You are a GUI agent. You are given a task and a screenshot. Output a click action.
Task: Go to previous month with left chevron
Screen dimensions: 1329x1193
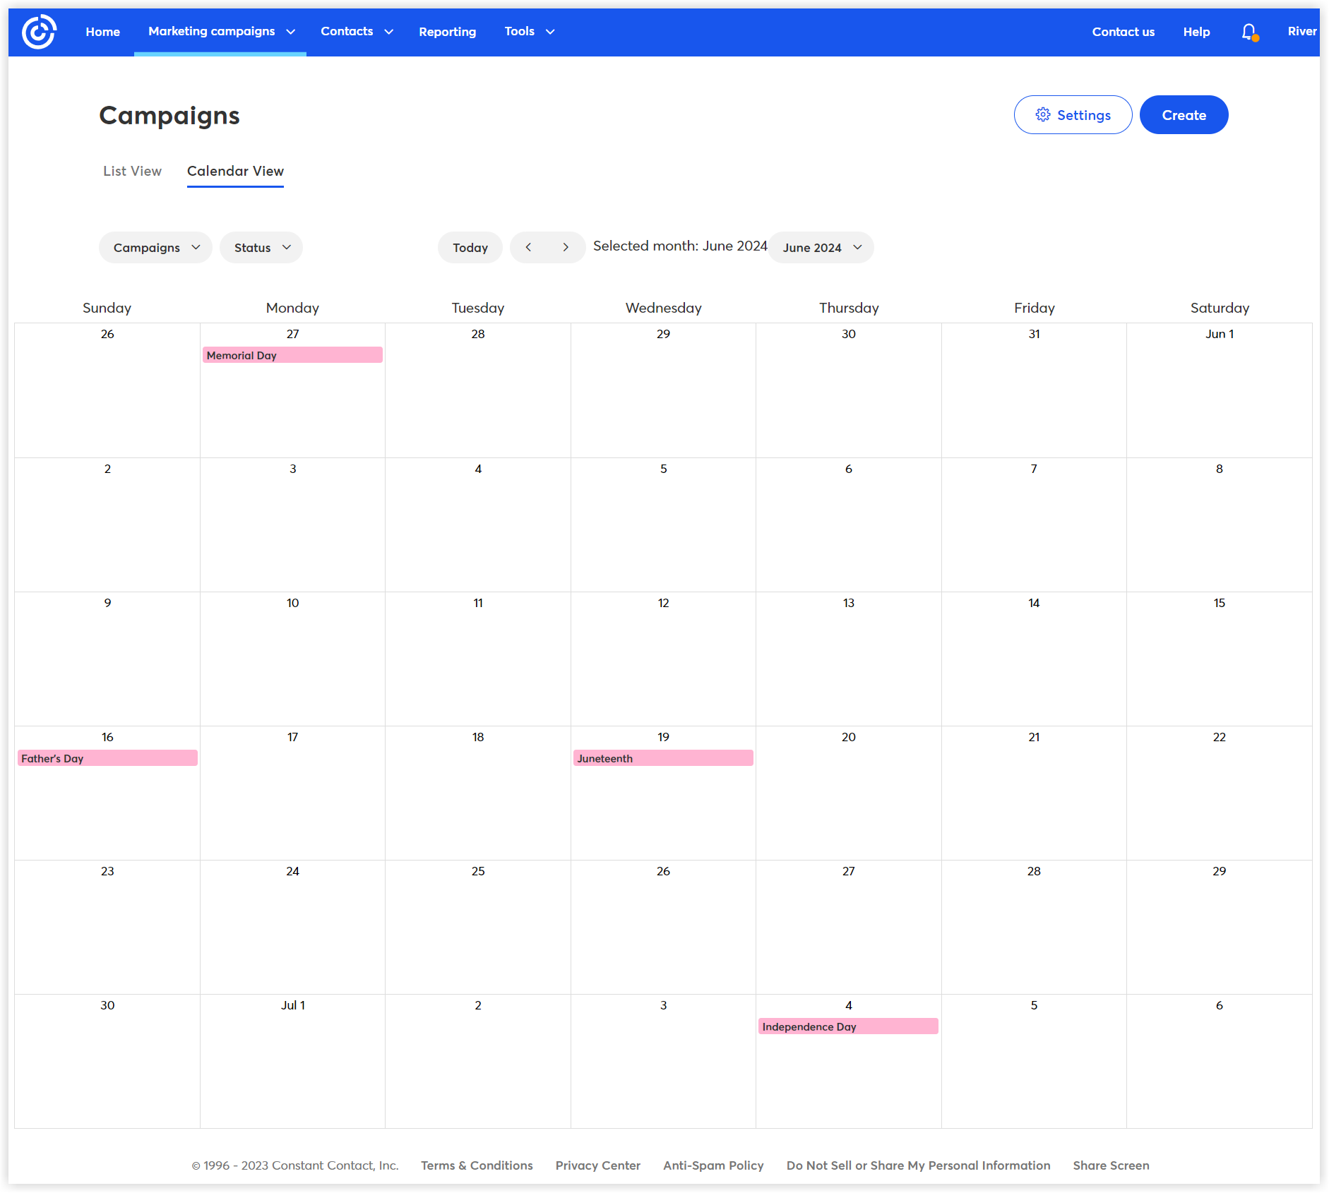tap(529, 247)
